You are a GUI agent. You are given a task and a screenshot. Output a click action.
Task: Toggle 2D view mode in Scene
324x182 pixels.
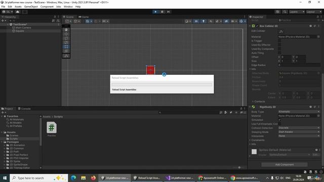(x=196, y=21)
